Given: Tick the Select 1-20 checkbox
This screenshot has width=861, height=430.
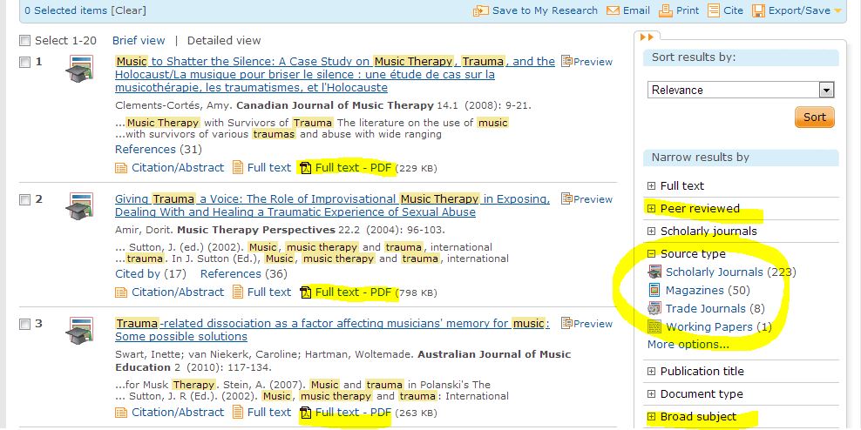Looking at the screenshot, I should tap(24, 41).
